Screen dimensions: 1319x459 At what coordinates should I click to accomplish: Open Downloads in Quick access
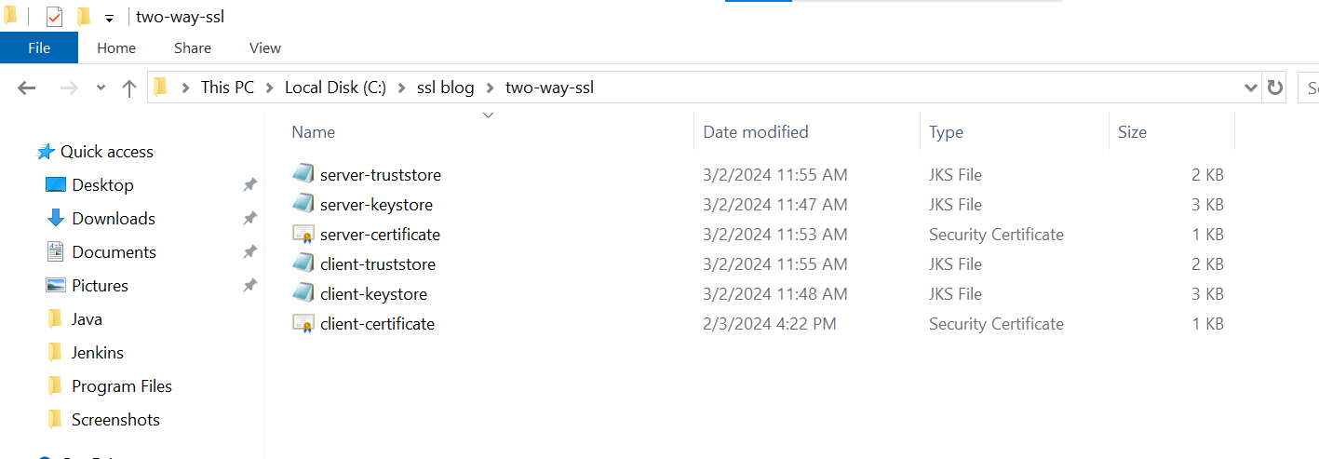click(113, 219)
